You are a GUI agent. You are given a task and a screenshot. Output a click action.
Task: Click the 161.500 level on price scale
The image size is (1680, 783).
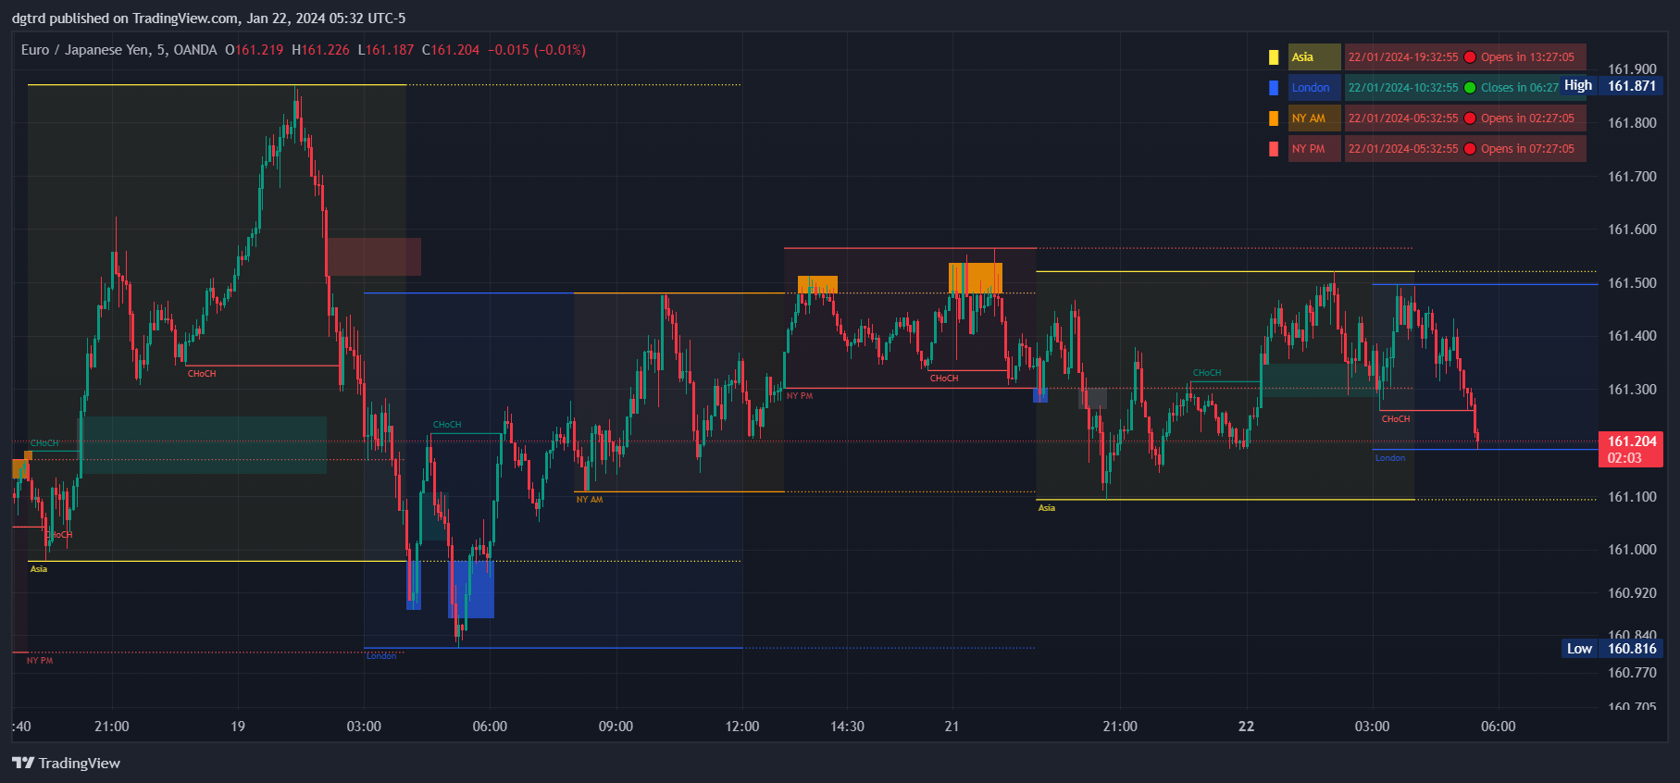(1632, 283)
